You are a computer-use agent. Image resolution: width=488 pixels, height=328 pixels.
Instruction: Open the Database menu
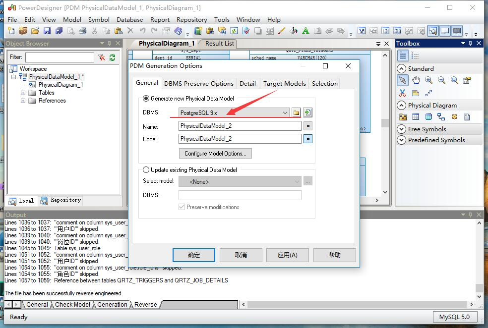point(130,20)
